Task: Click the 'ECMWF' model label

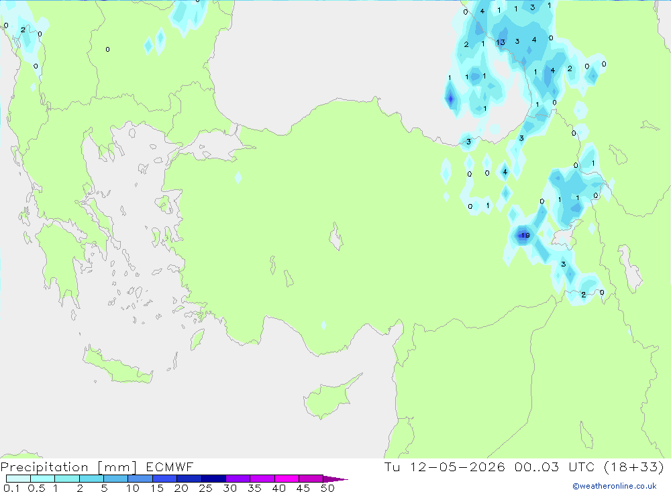Action: (x=170, y=466)
